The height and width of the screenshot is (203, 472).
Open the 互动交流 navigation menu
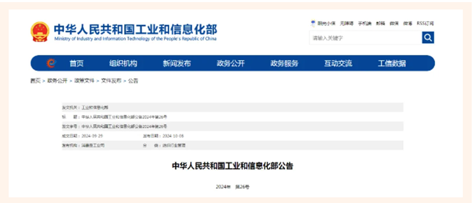[x=338, y=64]
